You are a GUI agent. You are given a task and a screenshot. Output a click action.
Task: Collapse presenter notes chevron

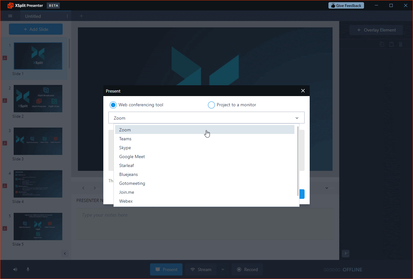[327, 188]
